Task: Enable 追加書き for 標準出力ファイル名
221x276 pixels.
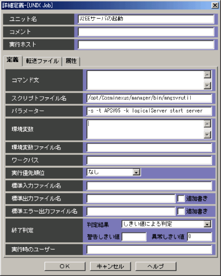Action: [181, 199]
